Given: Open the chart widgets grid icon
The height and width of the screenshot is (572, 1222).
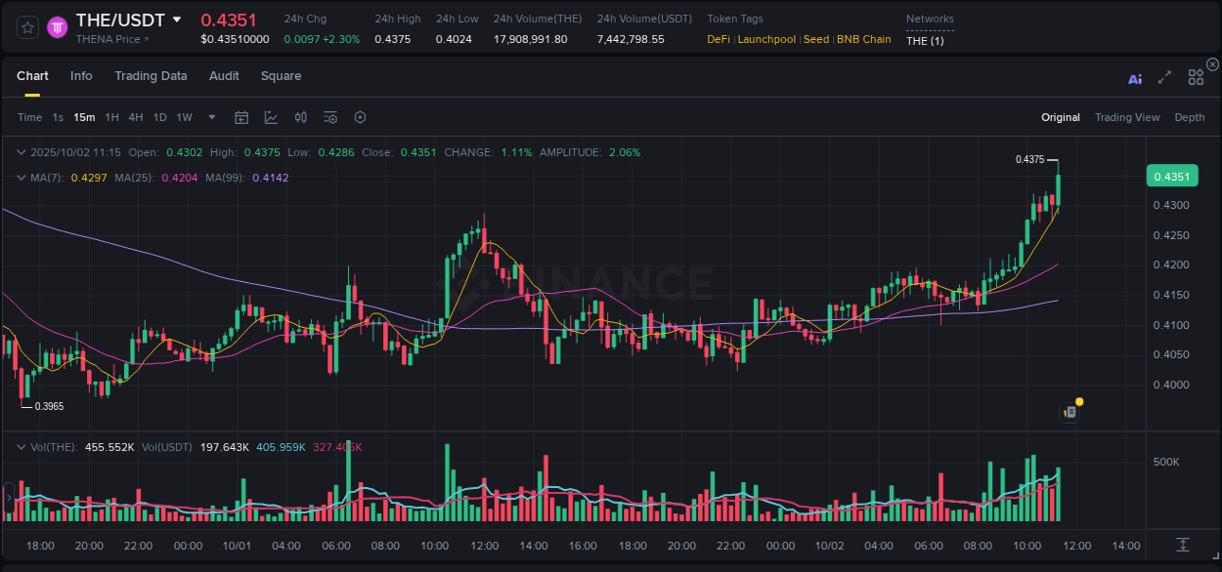Looking at the screenshot, I should coord(1196,77).
